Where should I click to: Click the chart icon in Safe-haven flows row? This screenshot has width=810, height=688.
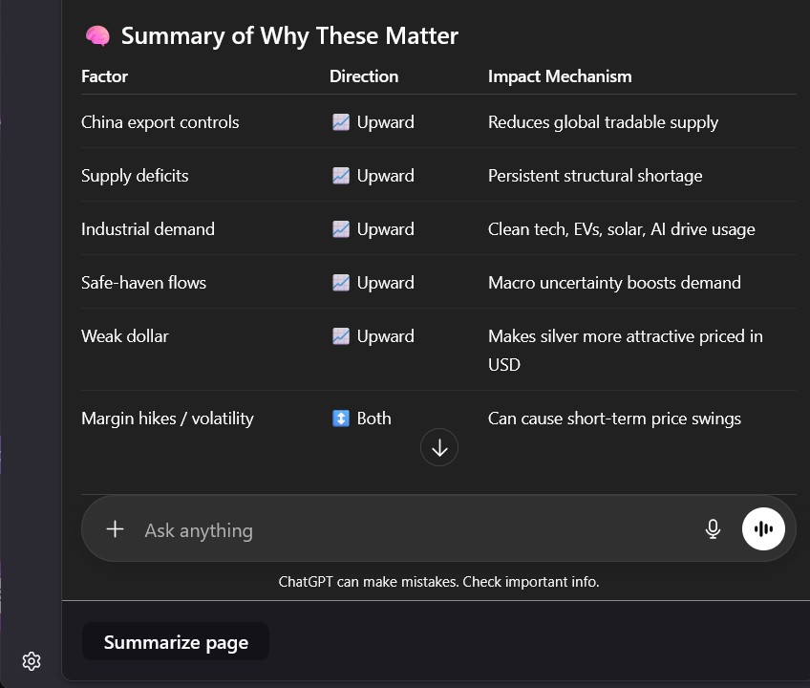341,283
